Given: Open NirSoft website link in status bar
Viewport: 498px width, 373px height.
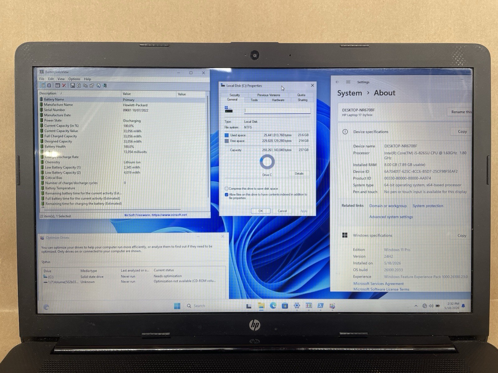Looking at the screenshot, I should [156, 215].
